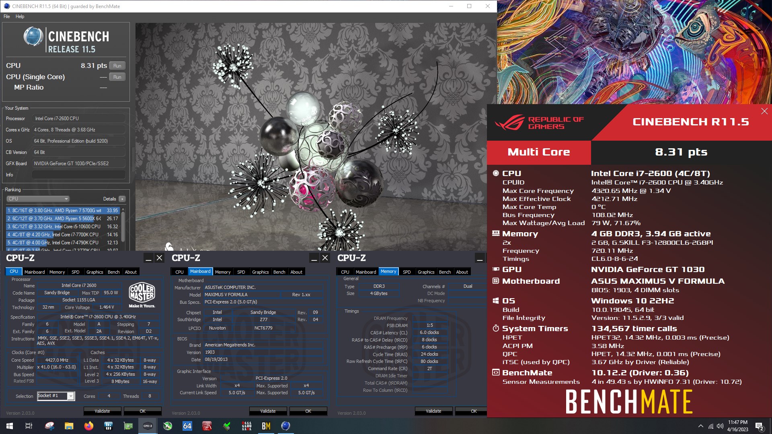Click the 8.31 pts CPU score in Cinebench
The height and width of the screenshot is (434, 772).
(94, 66)
